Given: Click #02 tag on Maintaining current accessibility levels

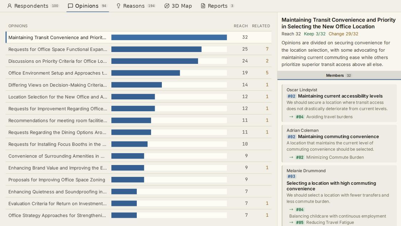Looking at the screenshot, I should (291, 96).
